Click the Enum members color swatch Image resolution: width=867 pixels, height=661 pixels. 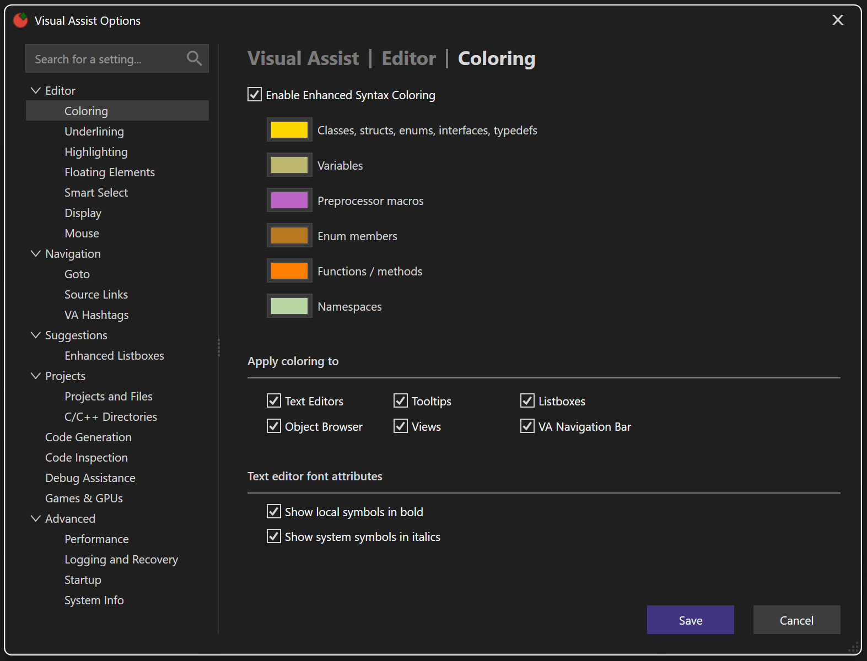click(289, 236)
